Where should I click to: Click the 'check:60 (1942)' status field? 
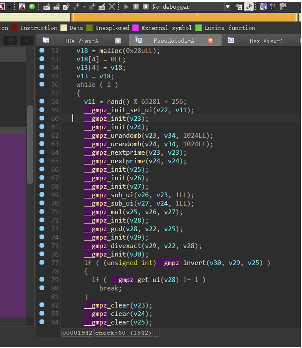tap(123, 332)
